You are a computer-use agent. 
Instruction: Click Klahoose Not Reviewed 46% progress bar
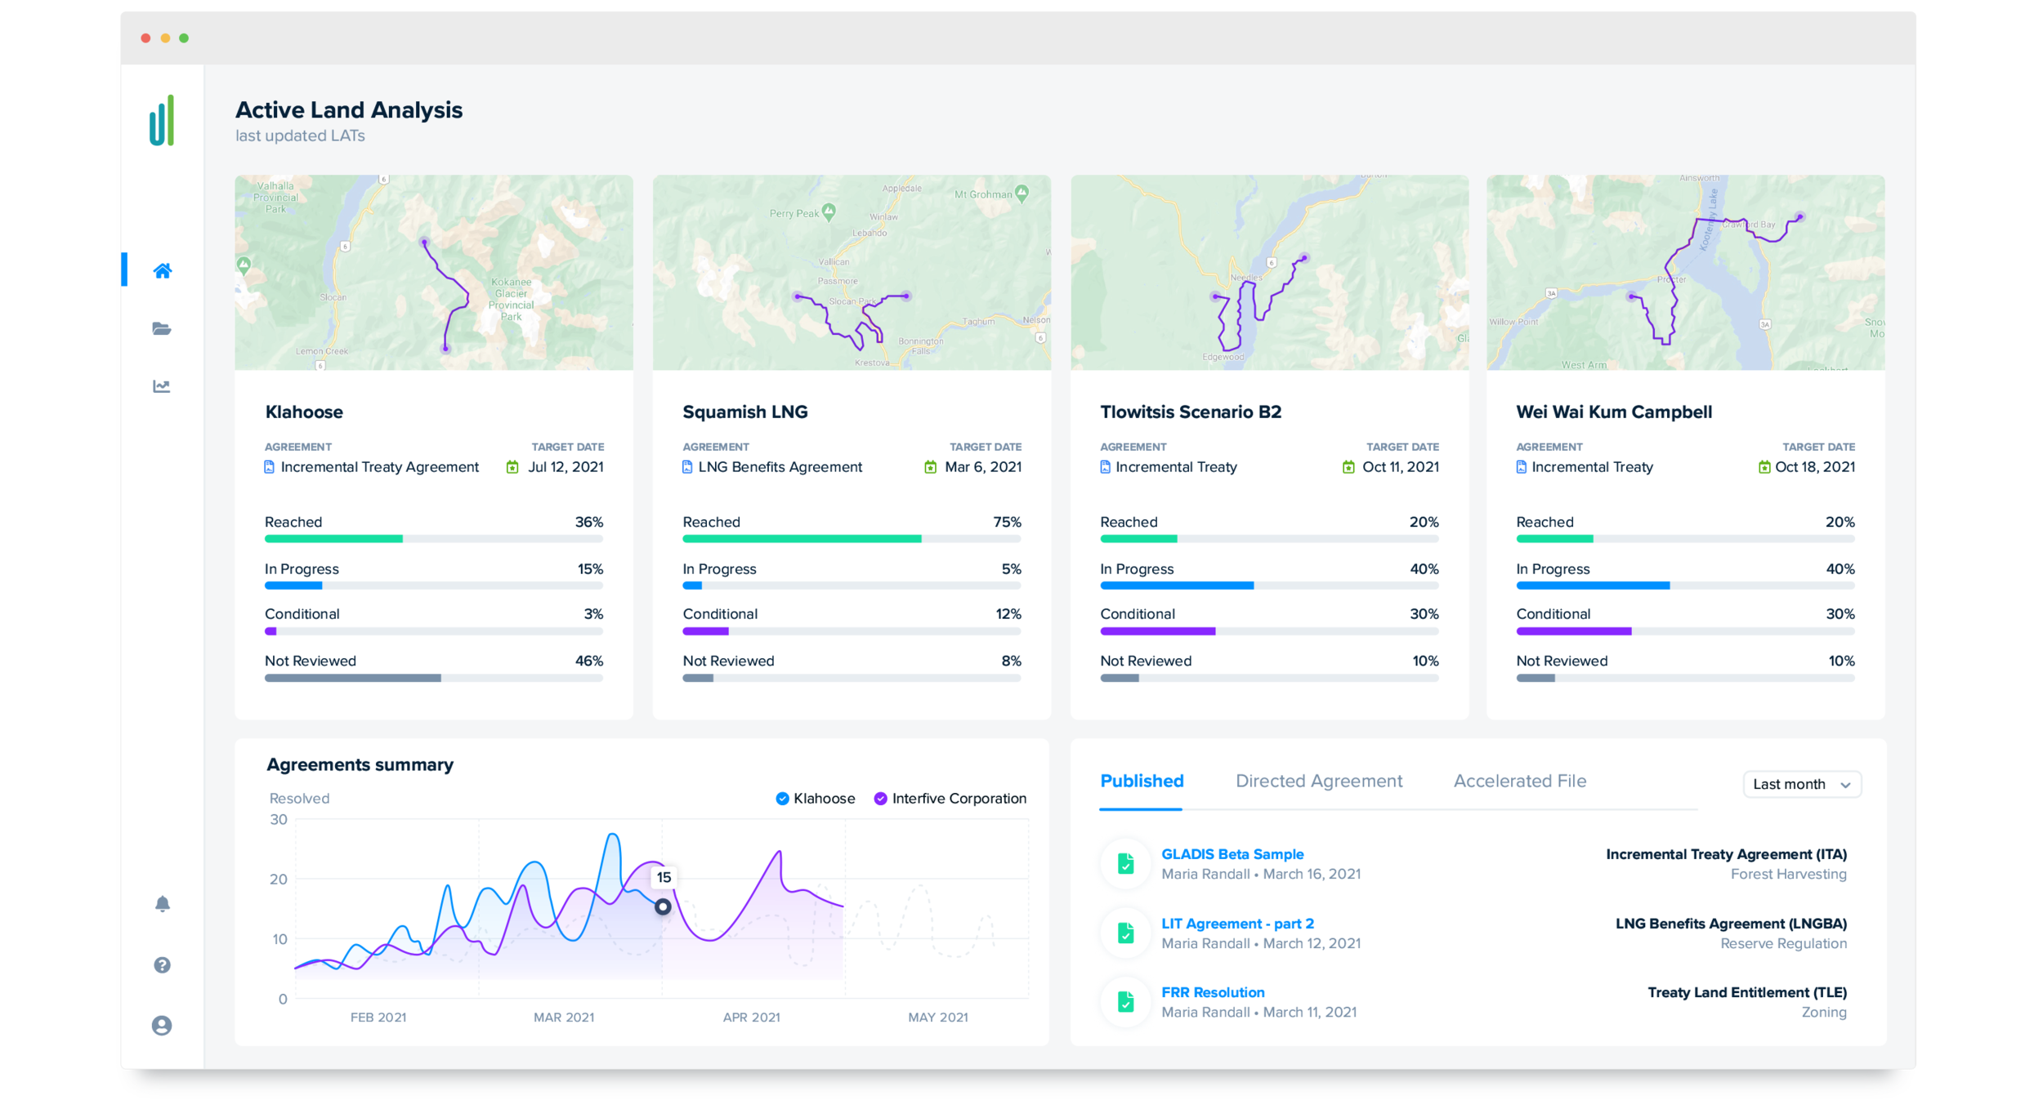434,678
